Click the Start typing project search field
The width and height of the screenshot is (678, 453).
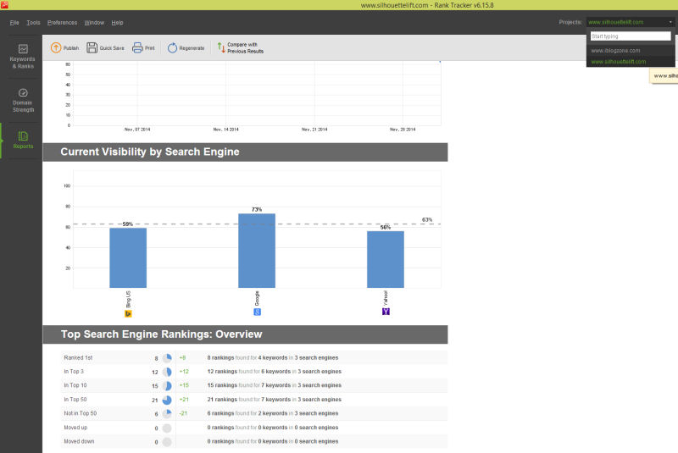point(631,36)
